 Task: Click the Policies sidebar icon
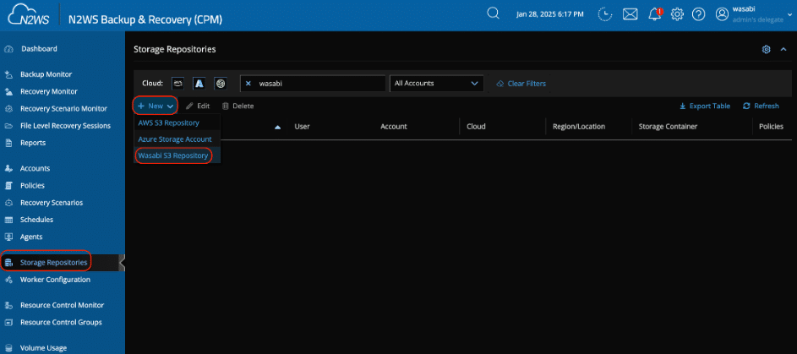8,186
